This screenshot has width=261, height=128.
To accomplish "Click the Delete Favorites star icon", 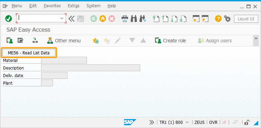I will pos(106,40).
